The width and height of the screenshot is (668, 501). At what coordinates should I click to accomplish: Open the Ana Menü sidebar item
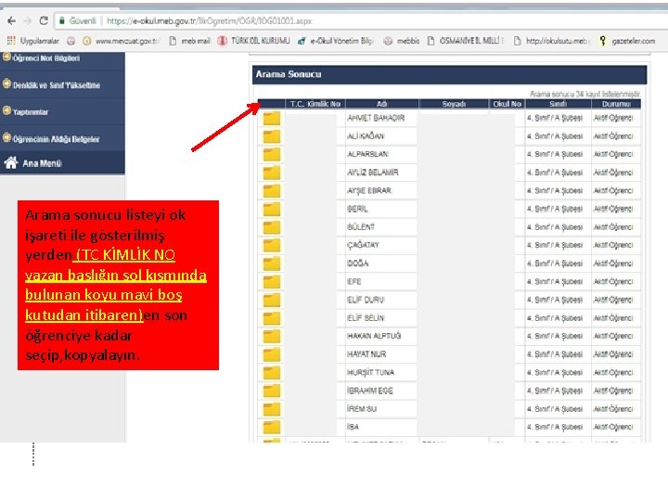[62, 163]
